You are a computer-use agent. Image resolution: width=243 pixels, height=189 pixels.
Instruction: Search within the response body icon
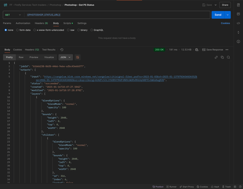[228, 57]
